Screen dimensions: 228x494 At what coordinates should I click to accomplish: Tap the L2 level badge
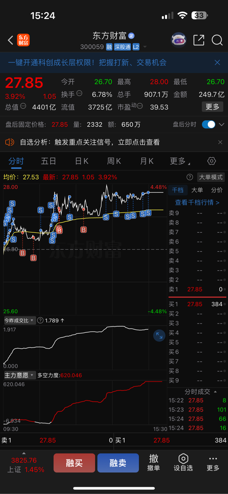pos(136,47)
